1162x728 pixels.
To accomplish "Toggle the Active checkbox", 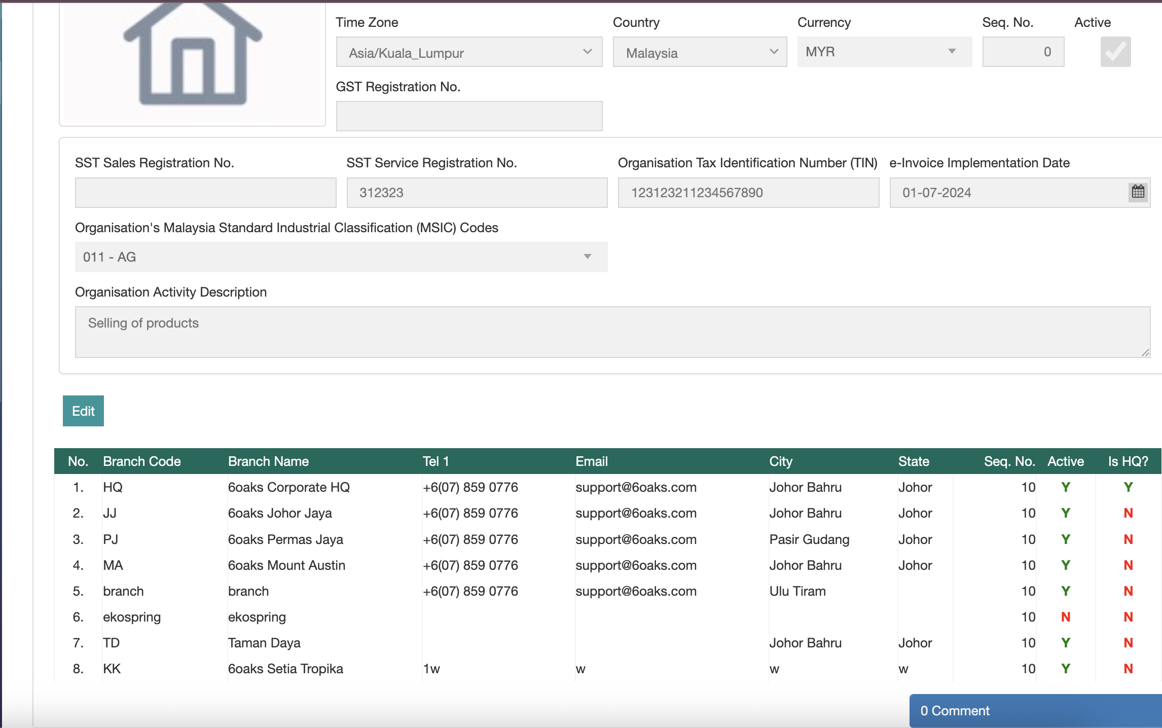I will 1115,52.
